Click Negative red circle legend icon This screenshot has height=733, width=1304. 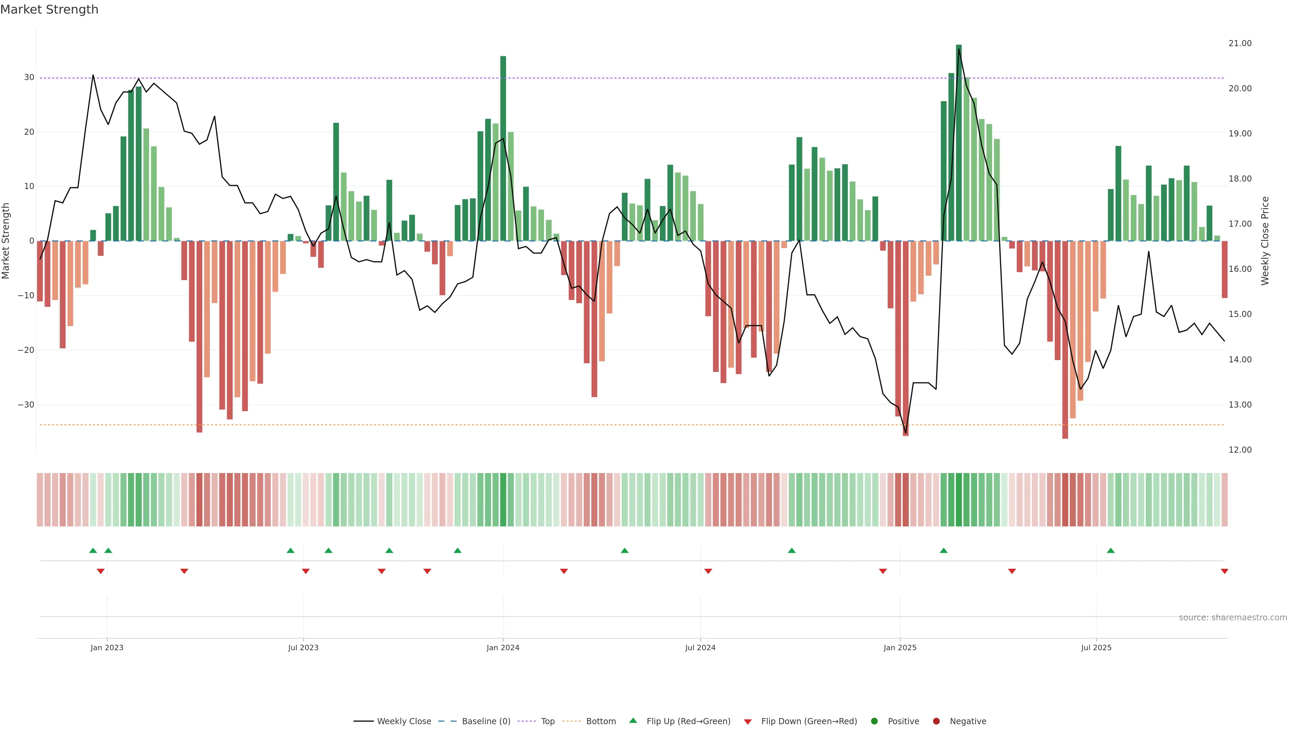[936, 721]
